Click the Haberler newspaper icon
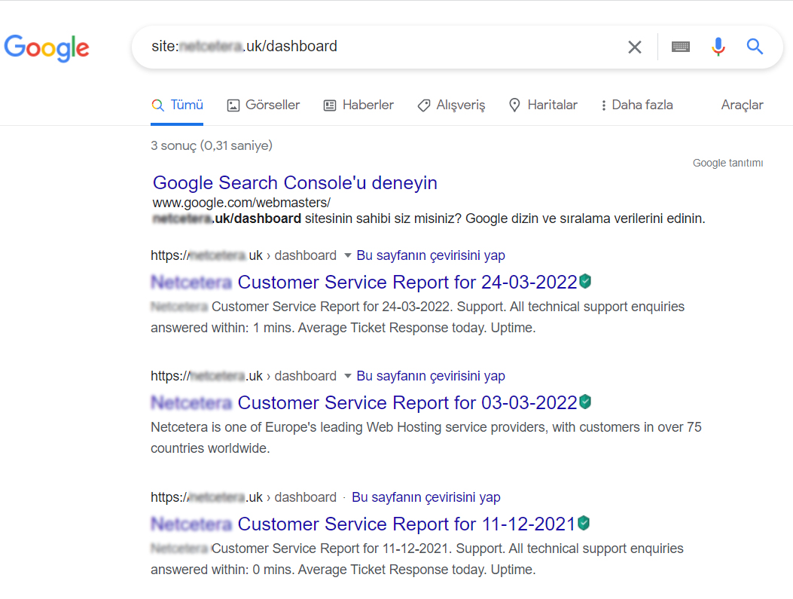 coord(330,105)
